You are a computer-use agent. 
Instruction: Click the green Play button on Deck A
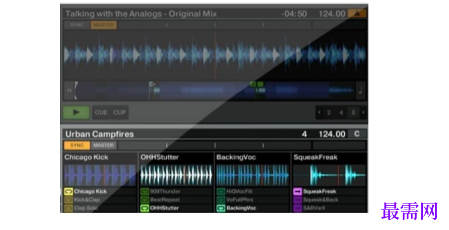pos(76,113)
